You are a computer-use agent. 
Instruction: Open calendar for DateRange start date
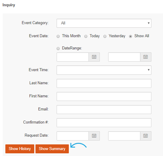click(x=94, y=57)
